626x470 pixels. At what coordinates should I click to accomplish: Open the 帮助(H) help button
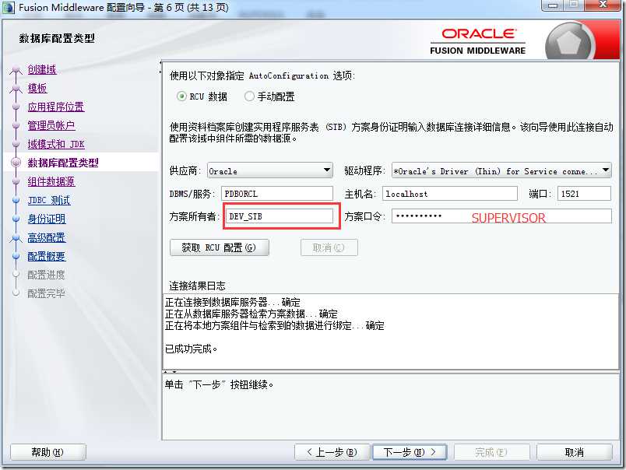48,452
